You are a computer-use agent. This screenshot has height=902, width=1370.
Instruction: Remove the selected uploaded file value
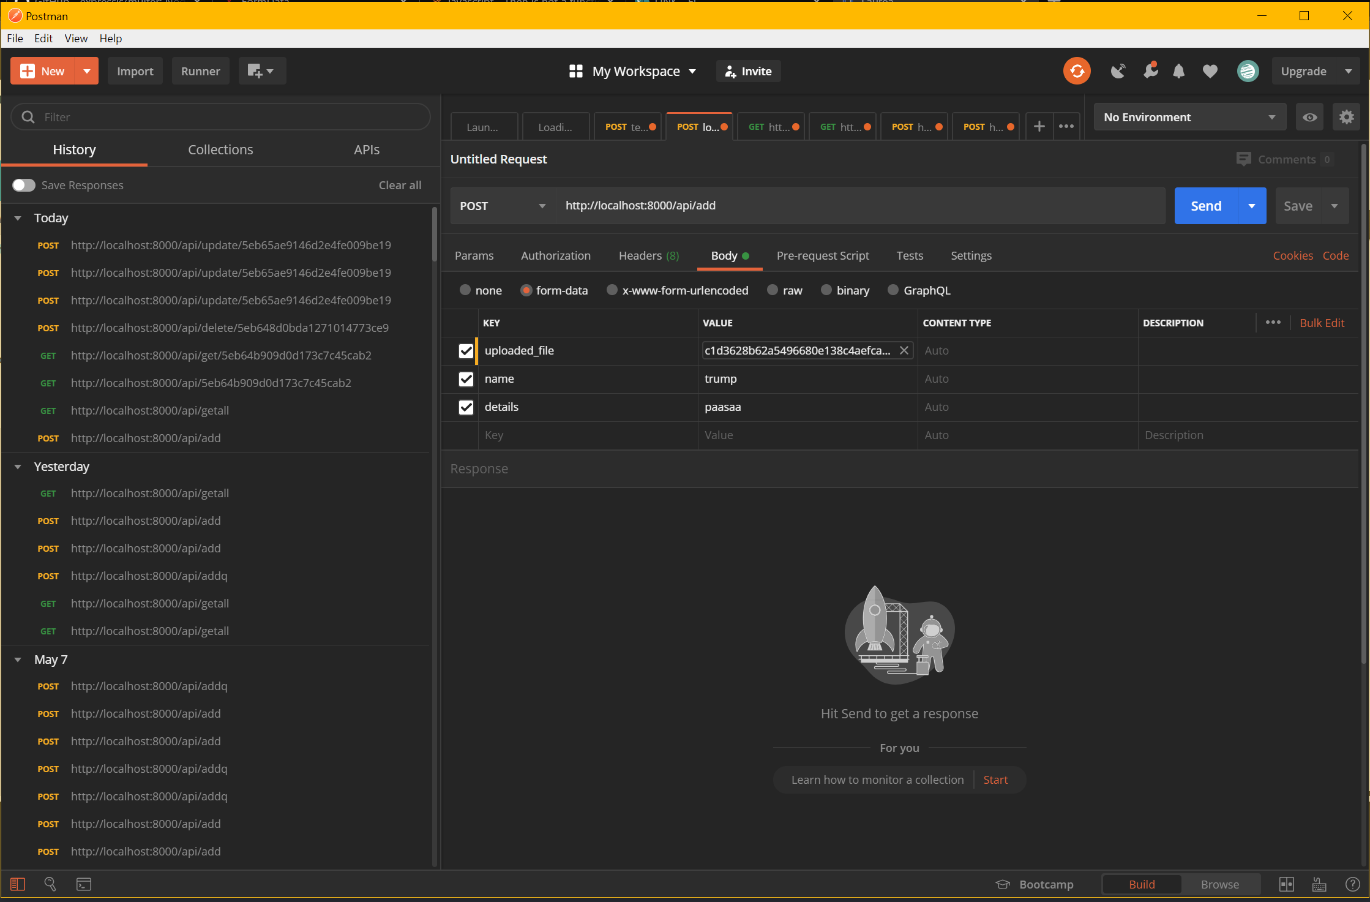(904, 350)
